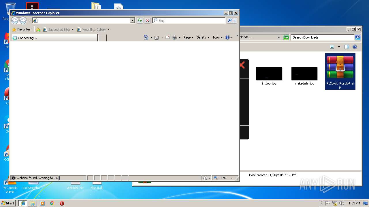Expand the Explorer address history dropdown
The height and width of the screenshot is (207, 369).
279,37
